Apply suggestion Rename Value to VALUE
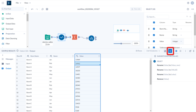The width and height of the screenshot is (196, 112). 167,70
